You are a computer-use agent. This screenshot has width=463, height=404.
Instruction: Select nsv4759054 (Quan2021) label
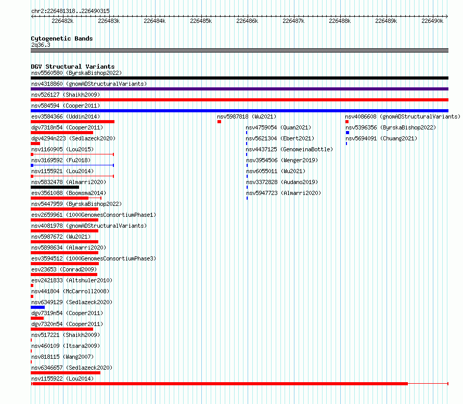pos(278,127)
